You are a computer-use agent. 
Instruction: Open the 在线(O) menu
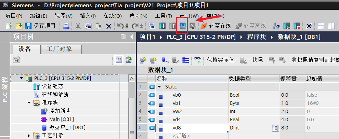[x=113, y=16]
